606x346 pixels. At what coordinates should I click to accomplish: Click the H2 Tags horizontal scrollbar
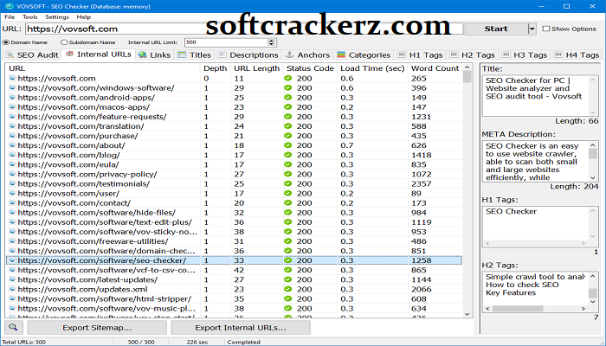pyautogui.click(x=536, y=309)
